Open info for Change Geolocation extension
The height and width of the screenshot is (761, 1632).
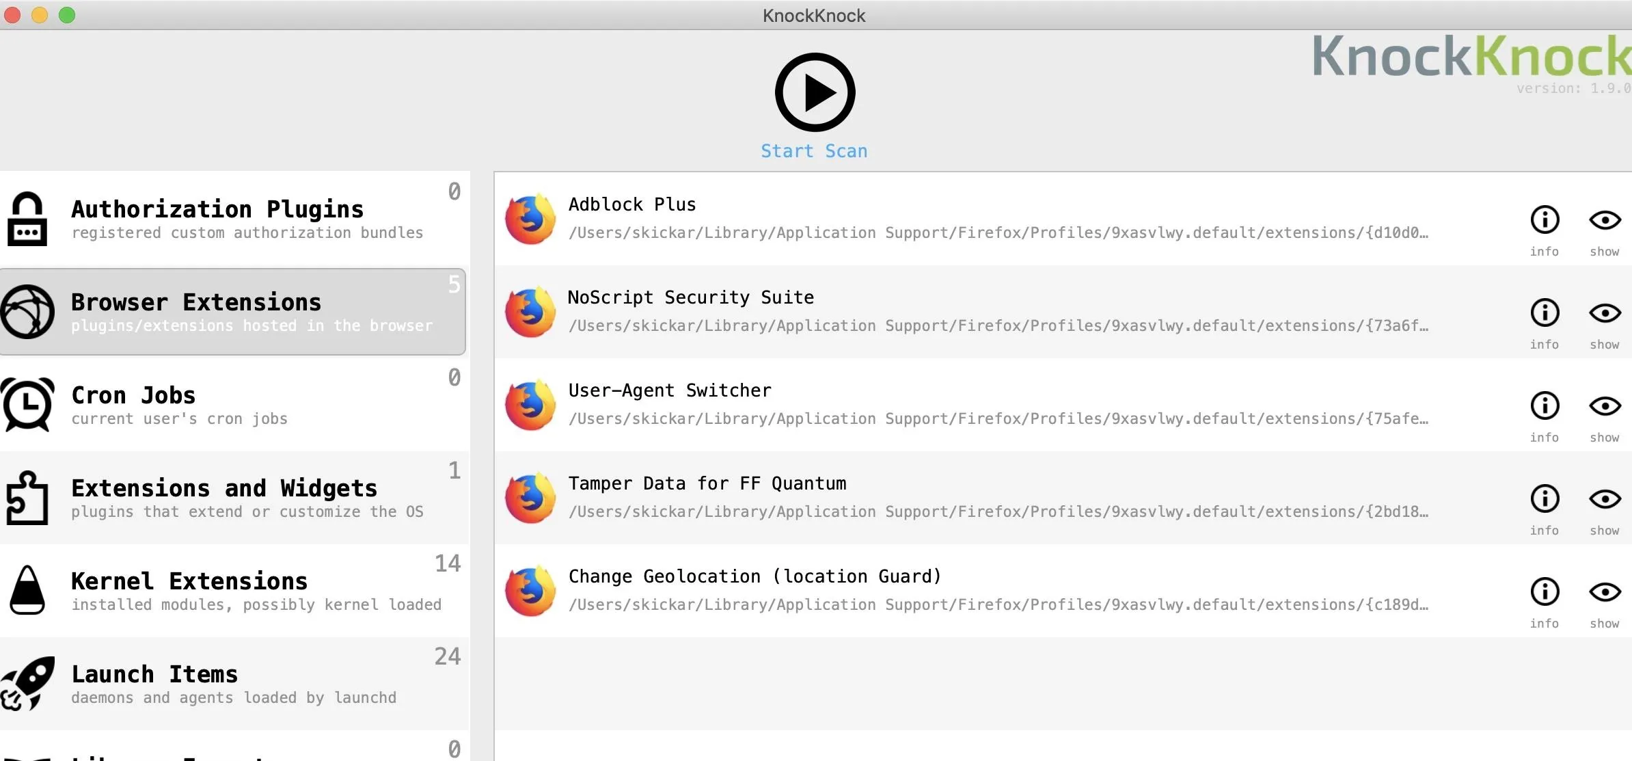1545,592
